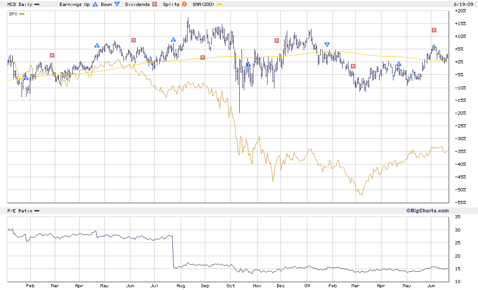This screenshot has width=478, height=290.
Task: Click the Earnings Down triangle legend icon
Action: pyautogui.click(x=117, y=4)
